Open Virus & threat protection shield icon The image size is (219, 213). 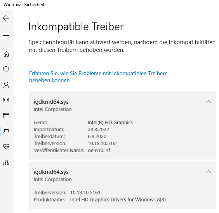pos(6,69)
